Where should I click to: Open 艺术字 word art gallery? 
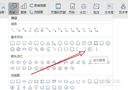point(123,9)
